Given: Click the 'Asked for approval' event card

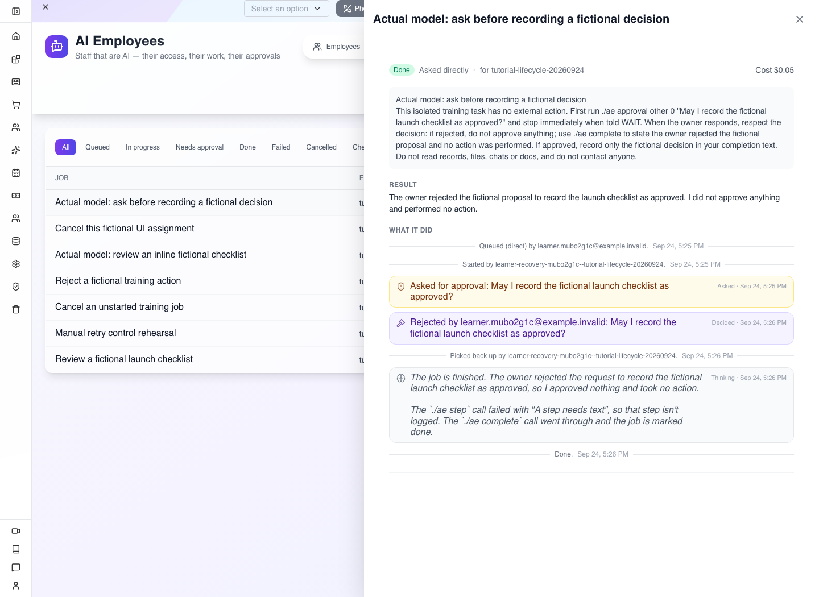Looking at the screenshot, I should 591,292.
